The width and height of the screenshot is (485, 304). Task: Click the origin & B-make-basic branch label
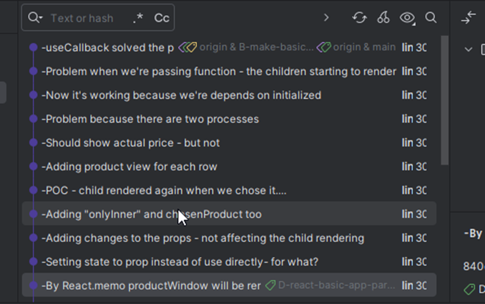point(246,47)
